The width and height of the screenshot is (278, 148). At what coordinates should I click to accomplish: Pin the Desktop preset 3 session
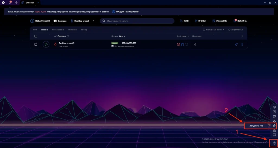pyautogui.click(x=236, y=45)
